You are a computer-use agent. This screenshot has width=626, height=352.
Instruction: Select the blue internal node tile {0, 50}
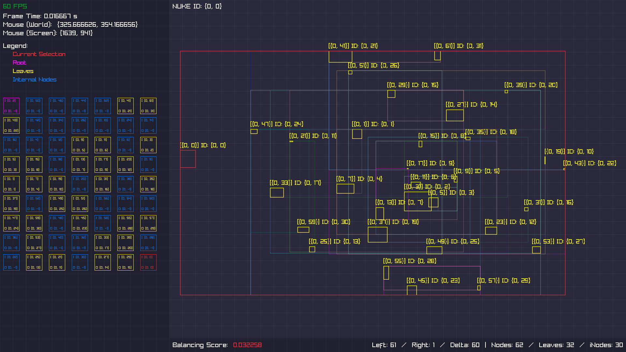(34, 106)
